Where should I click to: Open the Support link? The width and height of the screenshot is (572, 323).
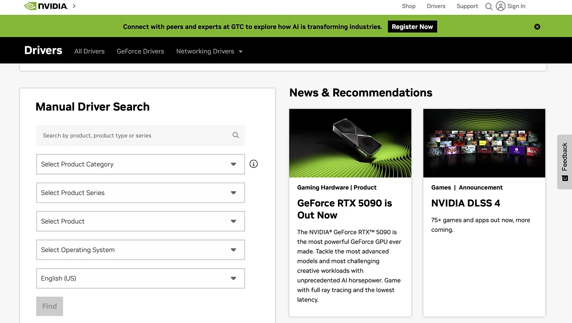(x=467, y=6)
